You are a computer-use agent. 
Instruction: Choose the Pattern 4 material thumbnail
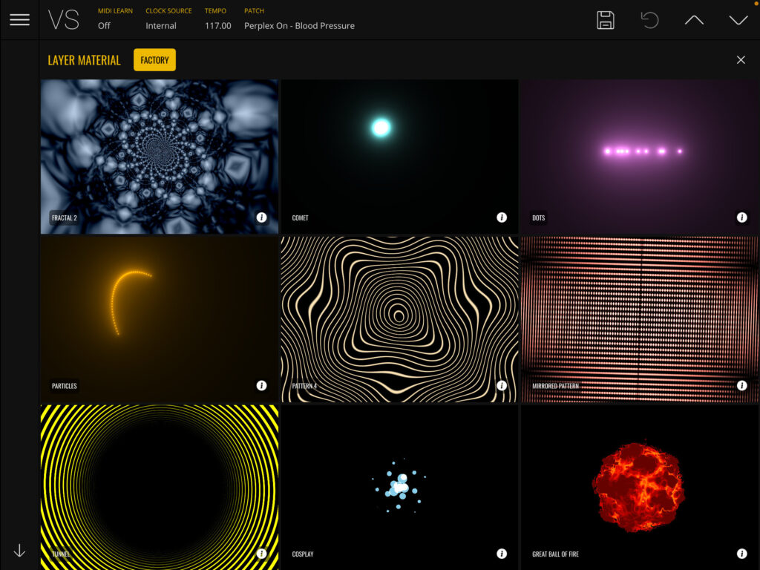[x=399, y=319]
